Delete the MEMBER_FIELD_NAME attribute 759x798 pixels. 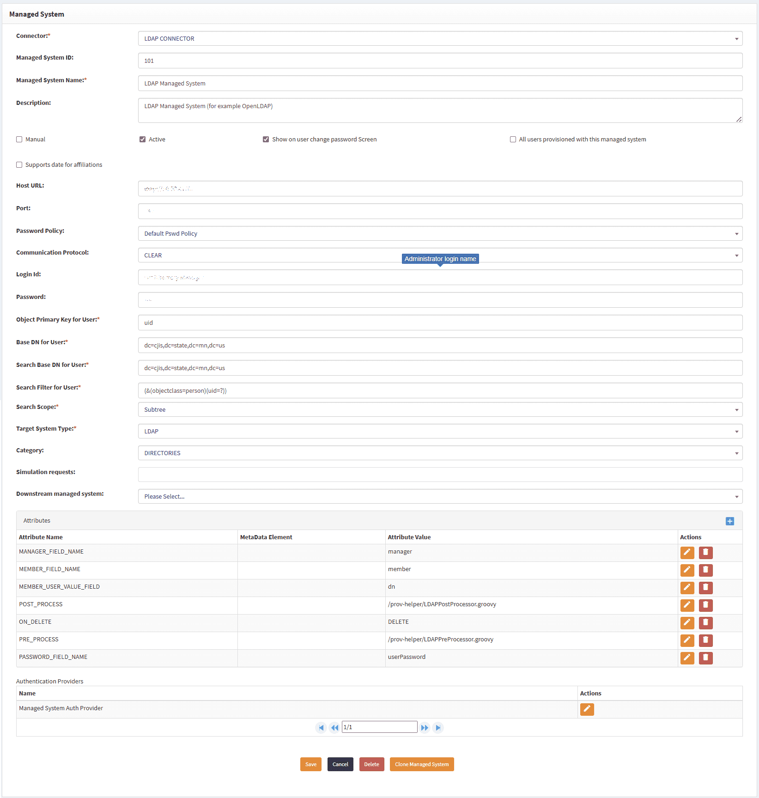click(x=705, y=570)
